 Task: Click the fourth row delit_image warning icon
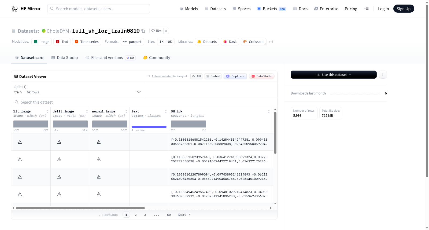[59, 194]
